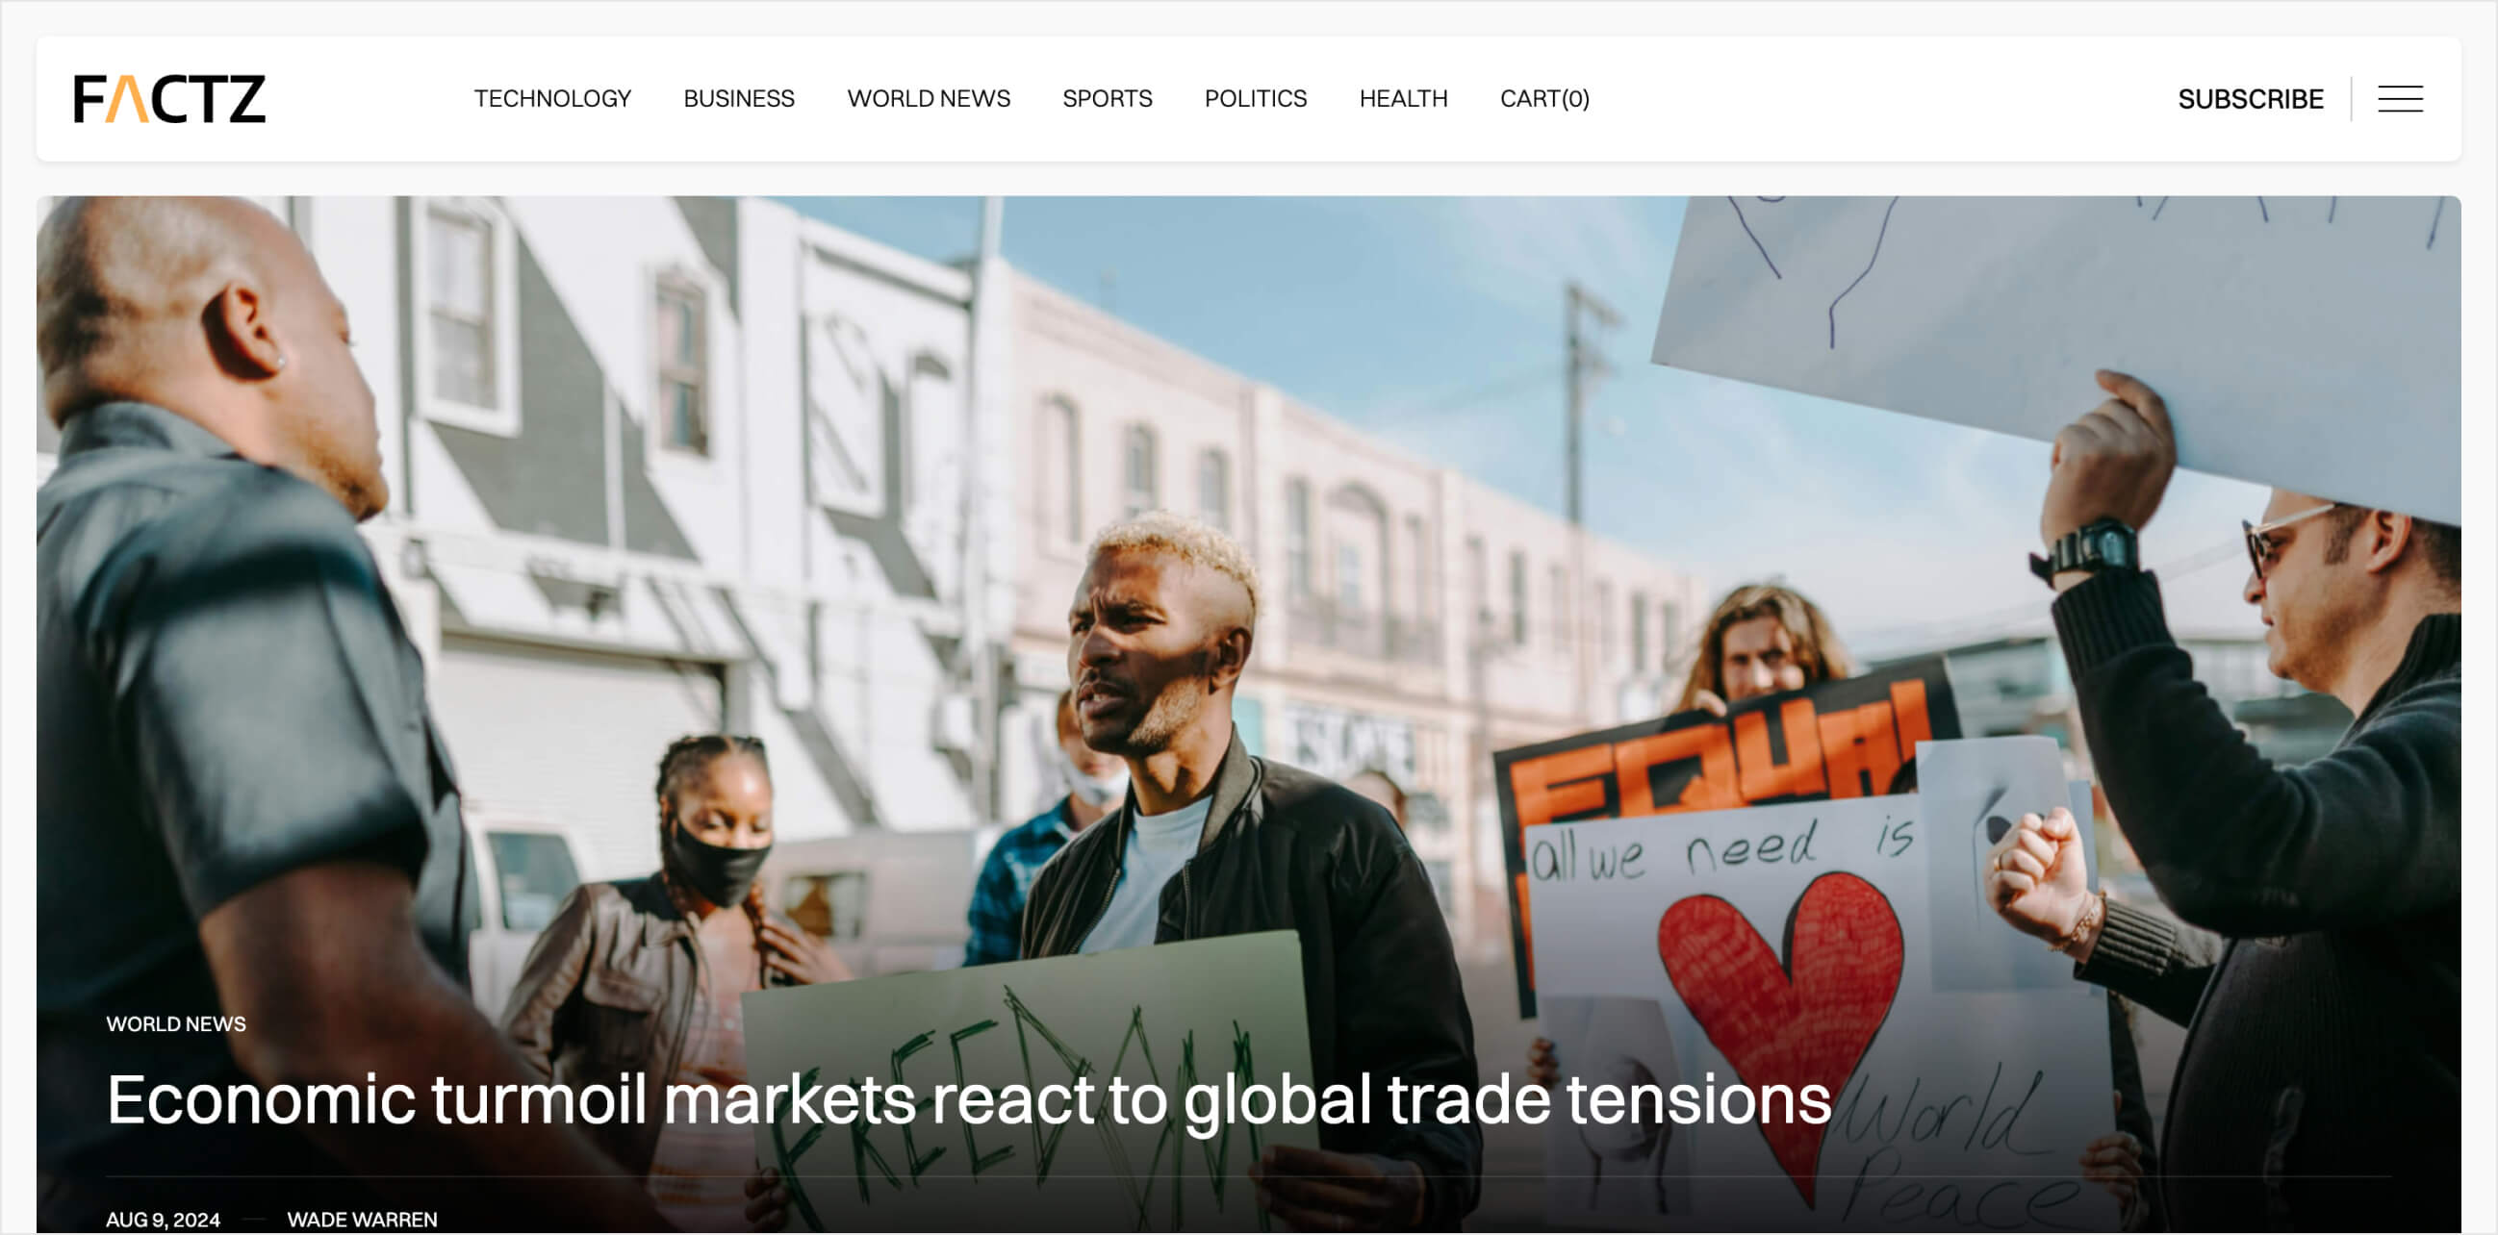Open the hamburger menu icon
The width and height of the screenshot is (2498, 1235).
tap(2399, 99)
